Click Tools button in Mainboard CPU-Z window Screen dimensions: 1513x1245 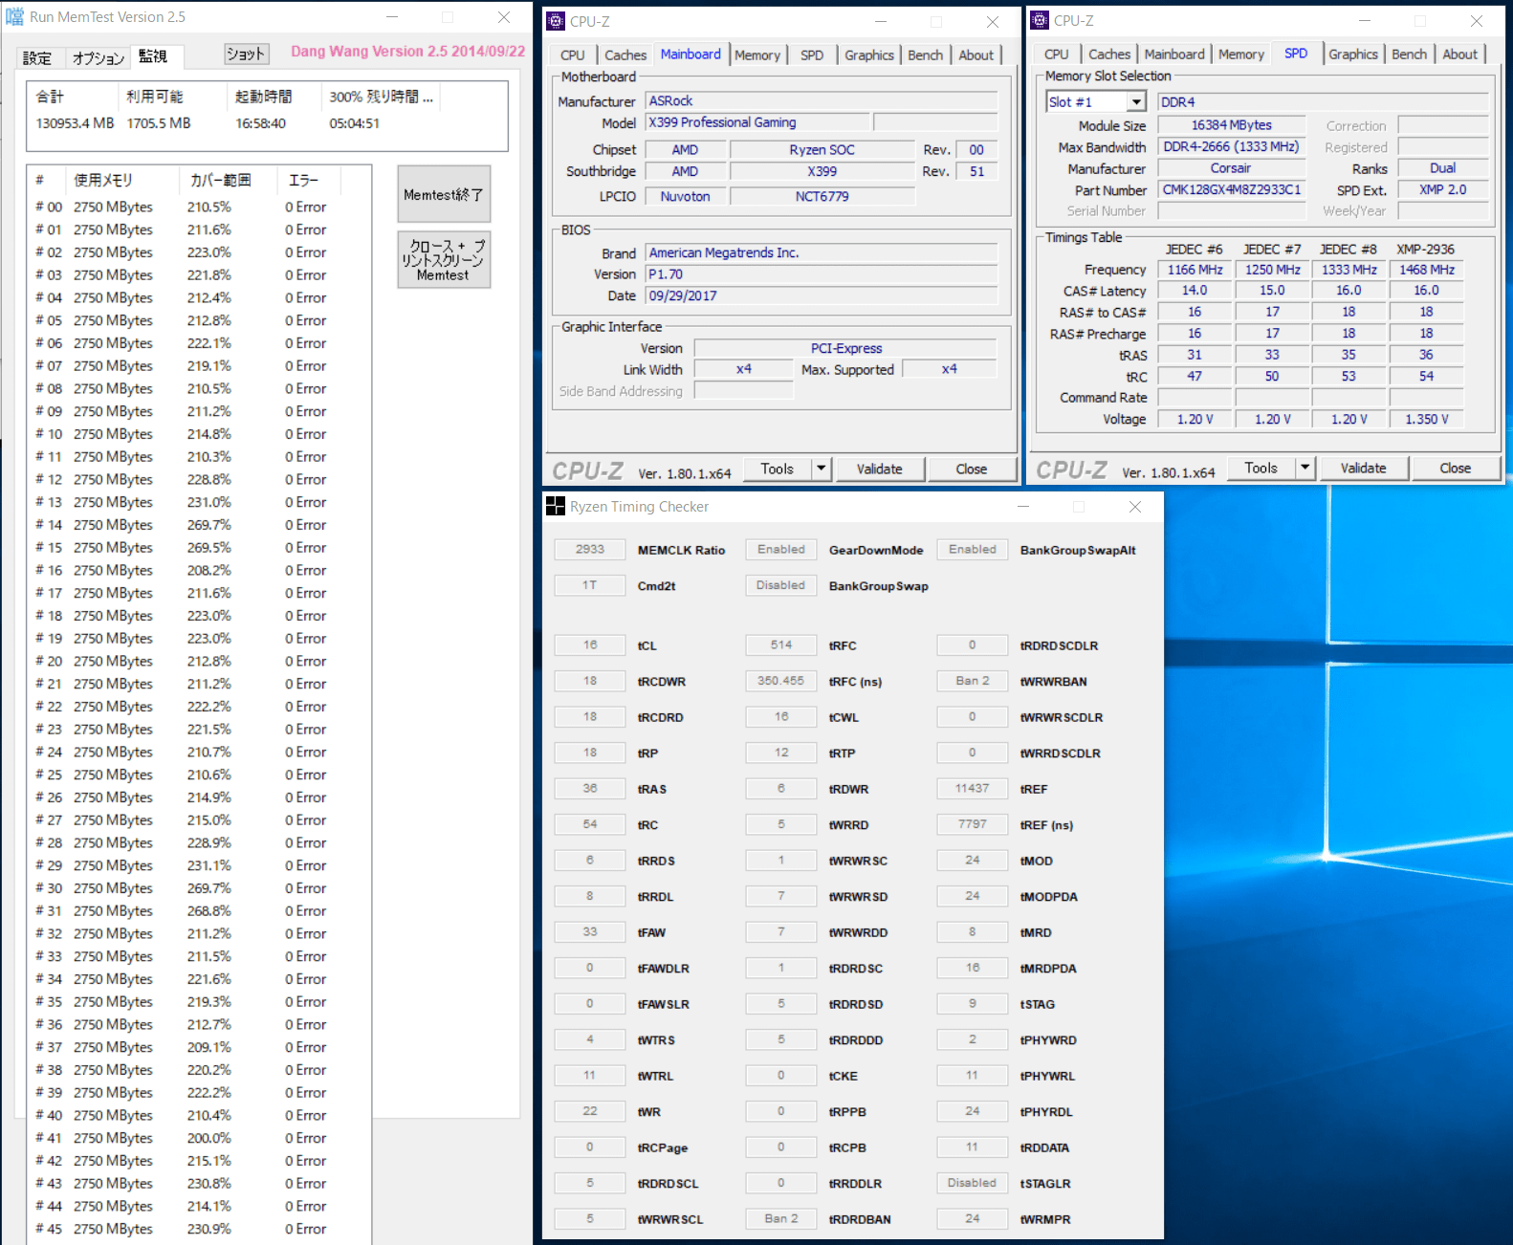pos(777,469)
